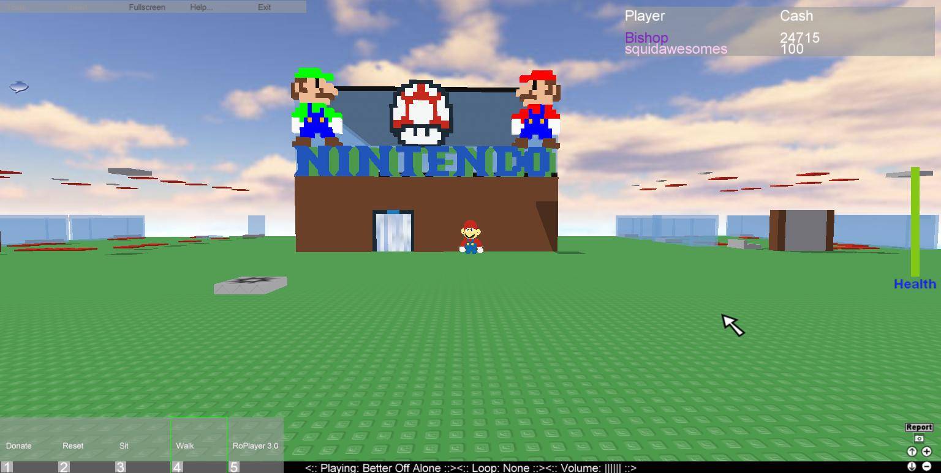Image resolution: width=941 pixels, height=473 pixels.
Task: Click the gray spawn pad on grass
Action: pos(250,285)
